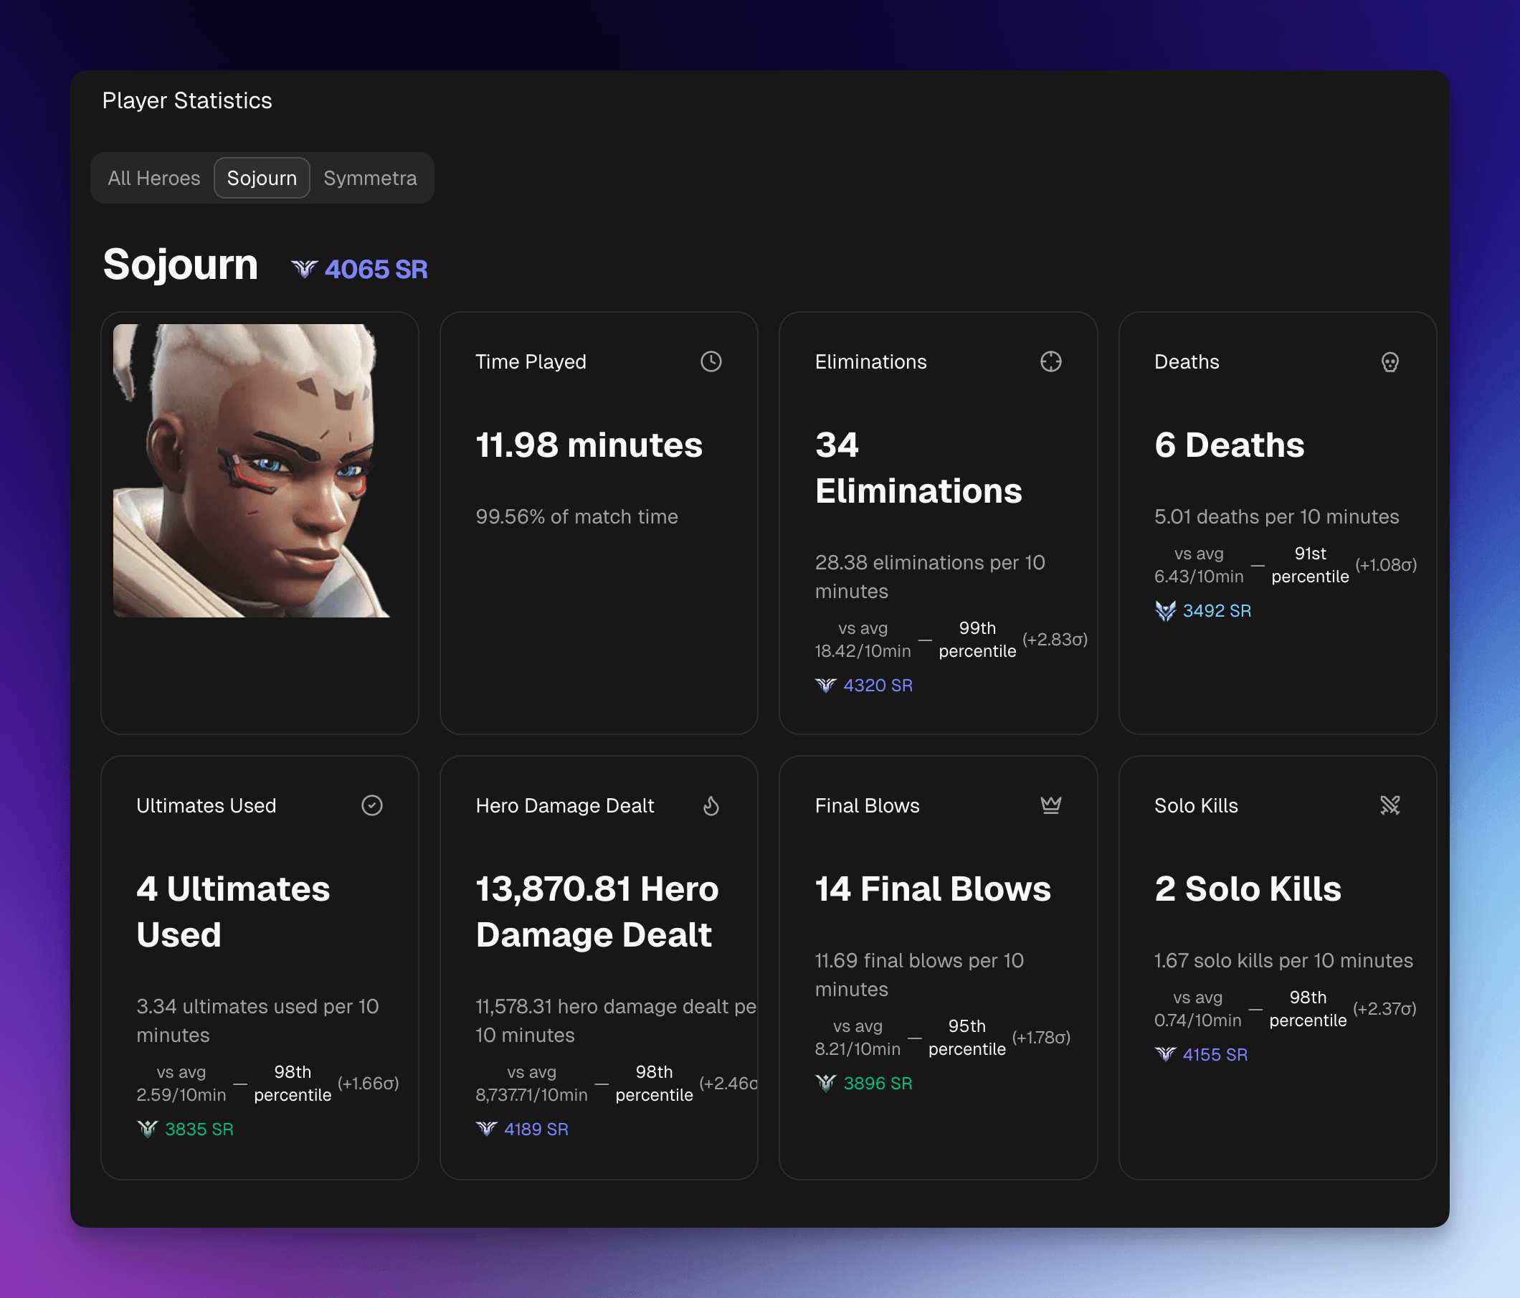This screenshot has width=1520, height=1298.
Task: Click the skull icon in Deaths card
Action: click(1390, 361)
